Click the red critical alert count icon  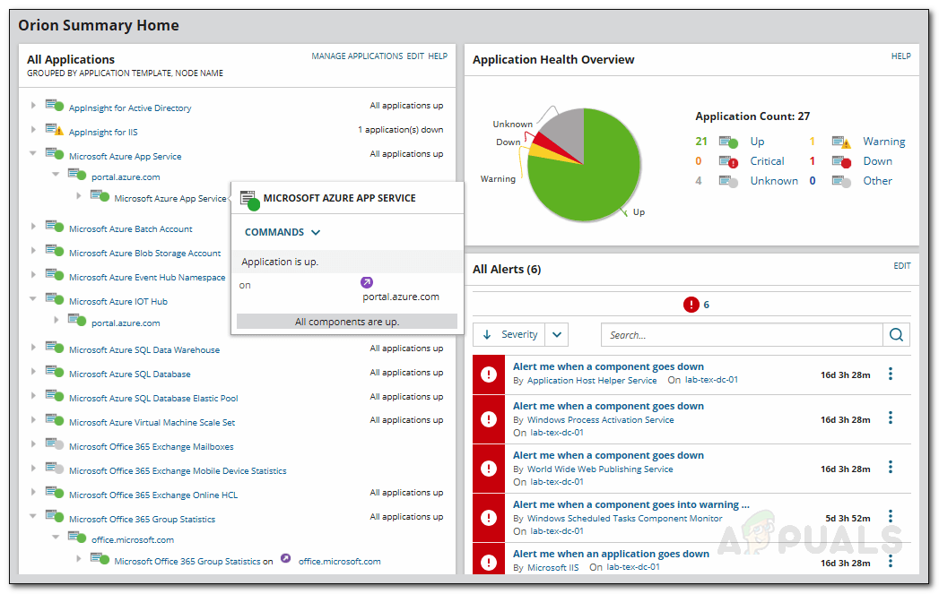tap(691, 305)
